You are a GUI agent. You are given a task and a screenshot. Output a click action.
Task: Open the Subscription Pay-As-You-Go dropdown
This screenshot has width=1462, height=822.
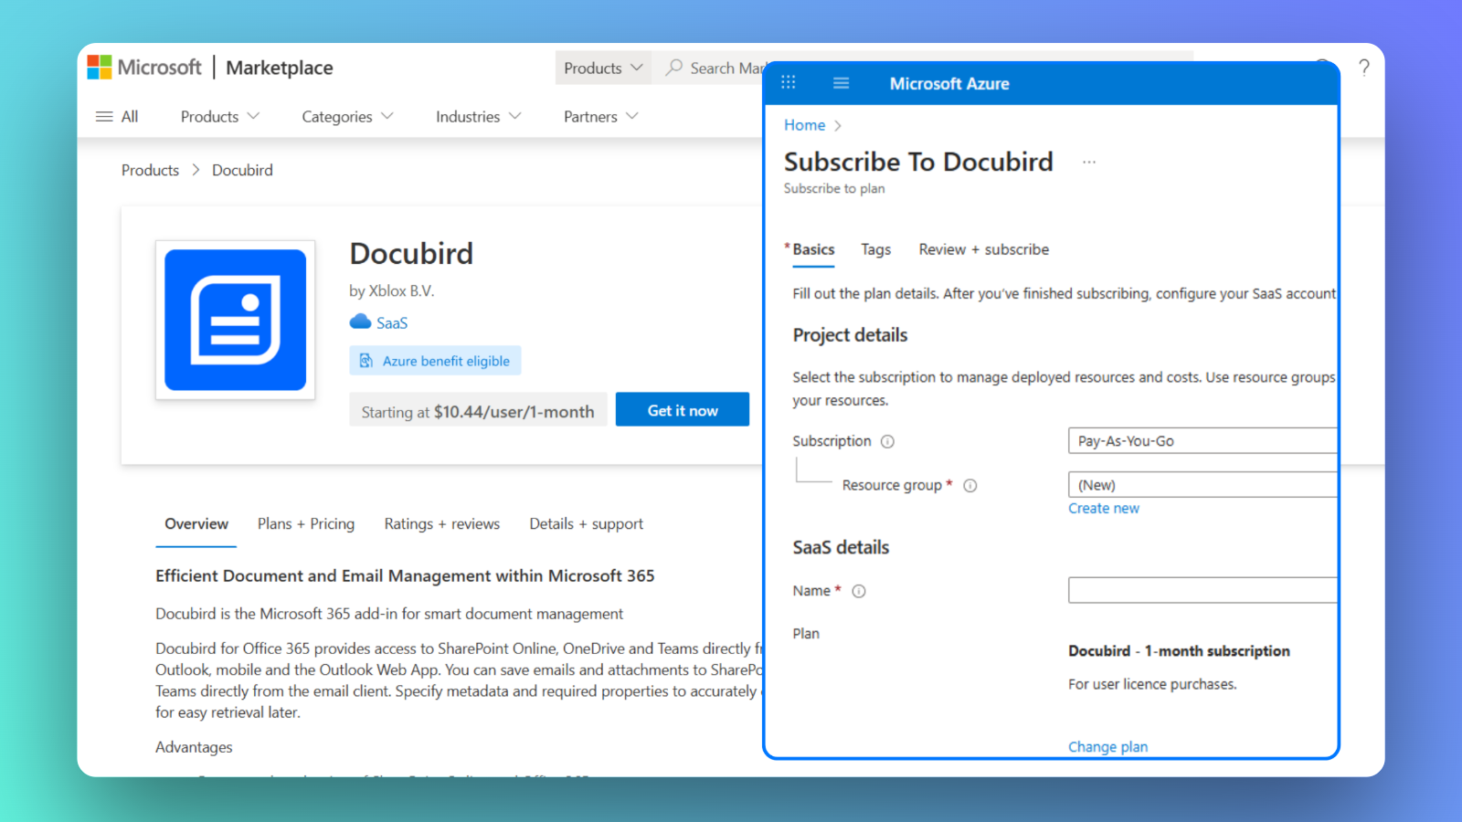[x=1202, y=441]
